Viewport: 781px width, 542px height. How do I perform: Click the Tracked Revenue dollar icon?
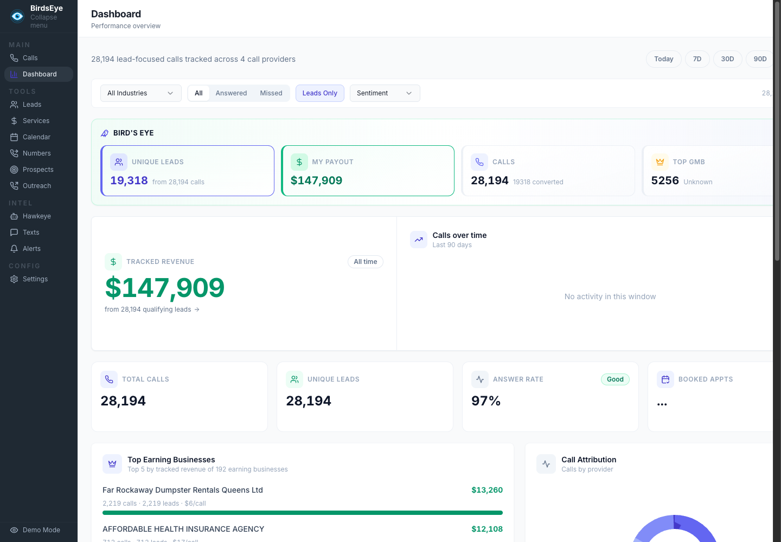pos(113,262)
